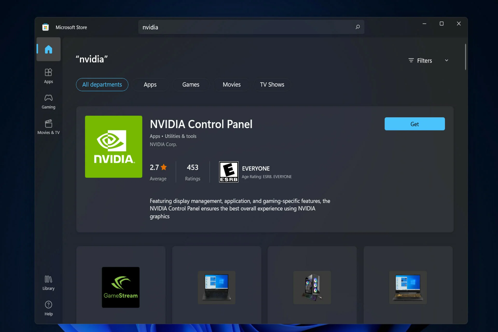Select the Apps department tab
Viewport: 498px width, 332px height.
150,85
